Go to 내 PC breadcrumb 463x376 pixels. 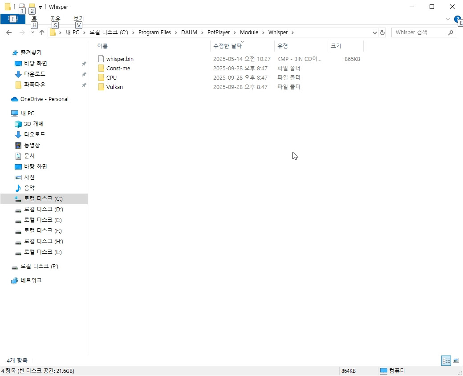(x=72, y=32)
